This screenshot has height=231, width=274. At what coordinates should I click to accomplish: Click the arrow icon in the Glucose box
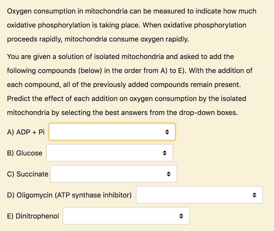tap(165, 153)
